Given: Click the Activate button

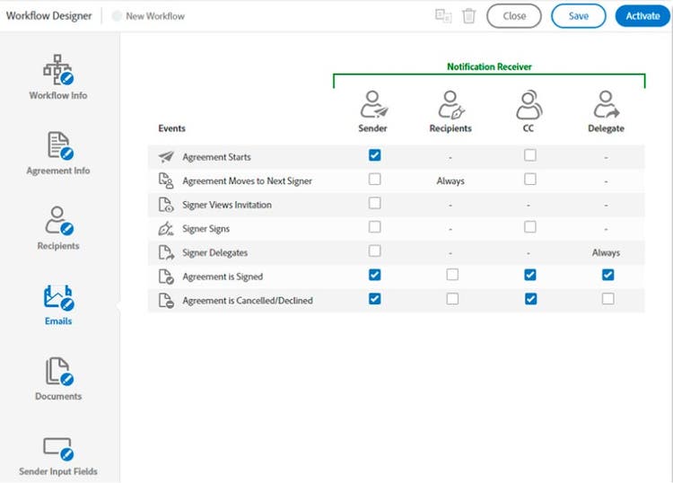Looking at the screenshot, I should pos(642,16).
